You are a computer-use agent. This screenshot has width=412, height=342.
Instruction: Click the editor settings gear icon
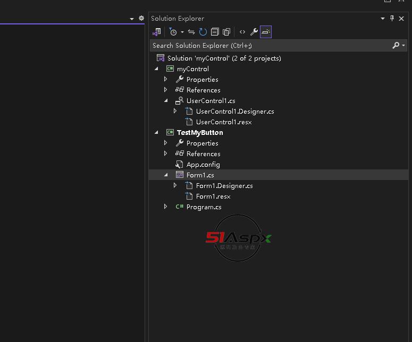tap(141, 18)
